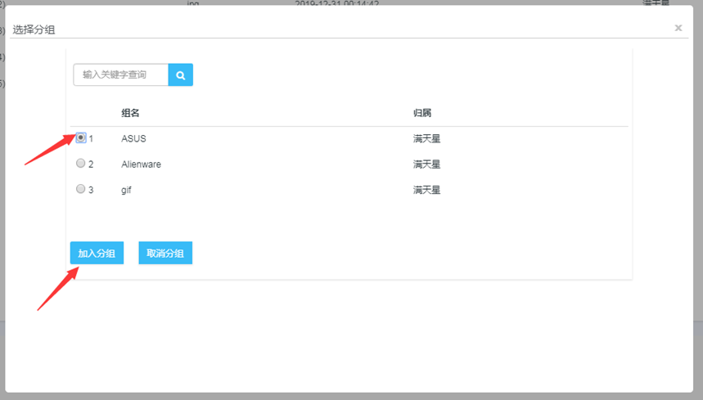Viewport: 703px width, 400px height.
Task: Click the 加入分组 button
Action: [97, 254]
